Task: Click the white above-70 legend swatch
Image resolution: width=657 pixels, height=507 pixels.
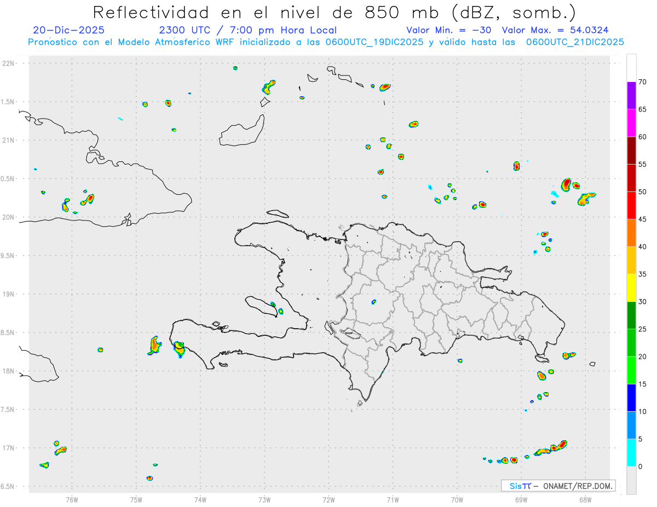Action: [x=631, y=68]
